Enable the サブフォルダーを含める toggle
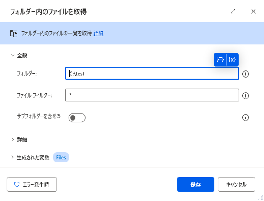The height and width of the screenshot is (201, 264). pyautogui.click(x=77, y=118)
